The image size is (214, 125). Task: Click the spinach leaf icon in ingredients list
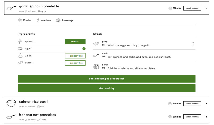tap(20, 41)
